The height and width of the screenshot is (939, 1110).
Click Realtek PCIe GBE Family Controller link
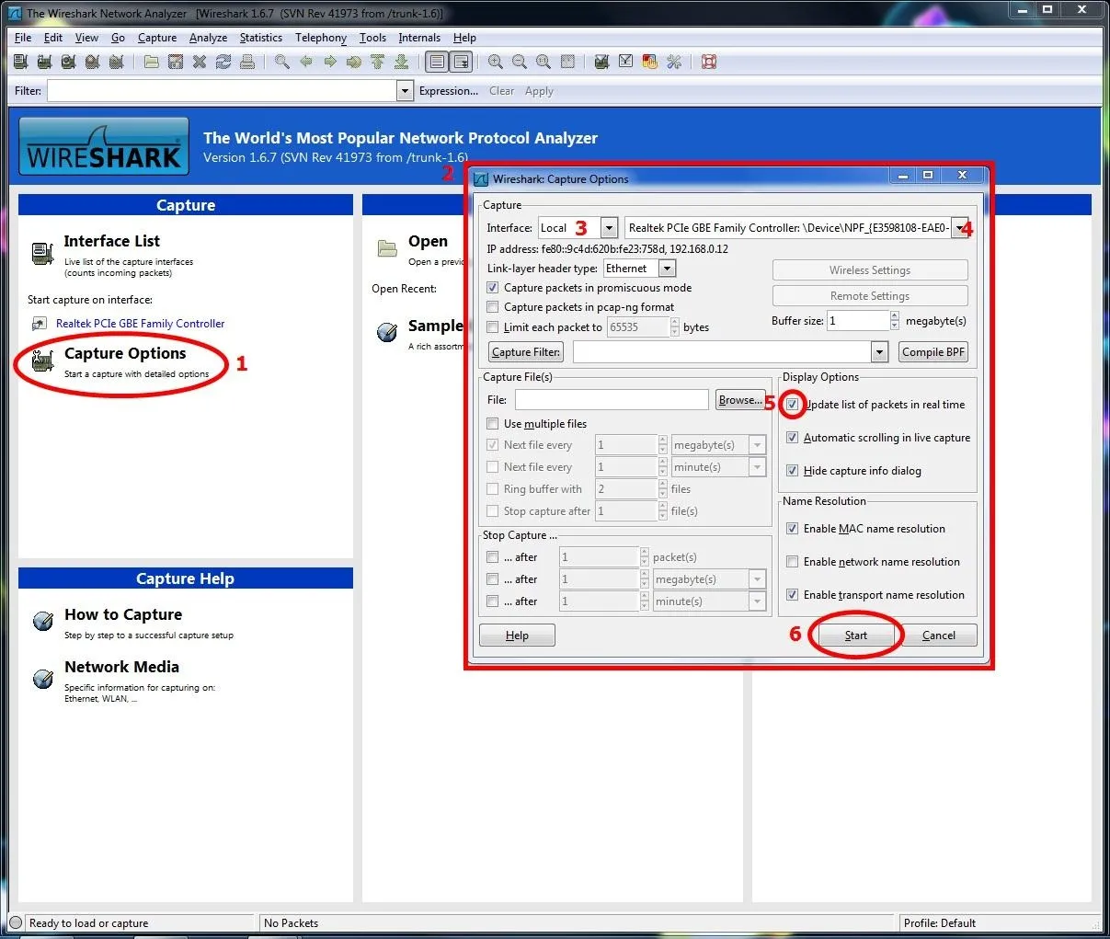141,324
